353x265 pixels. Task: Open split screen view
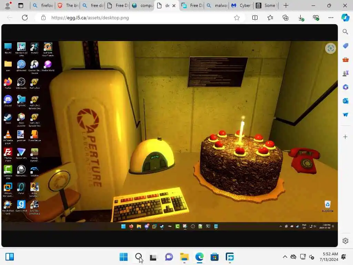(x=255, y=18)
